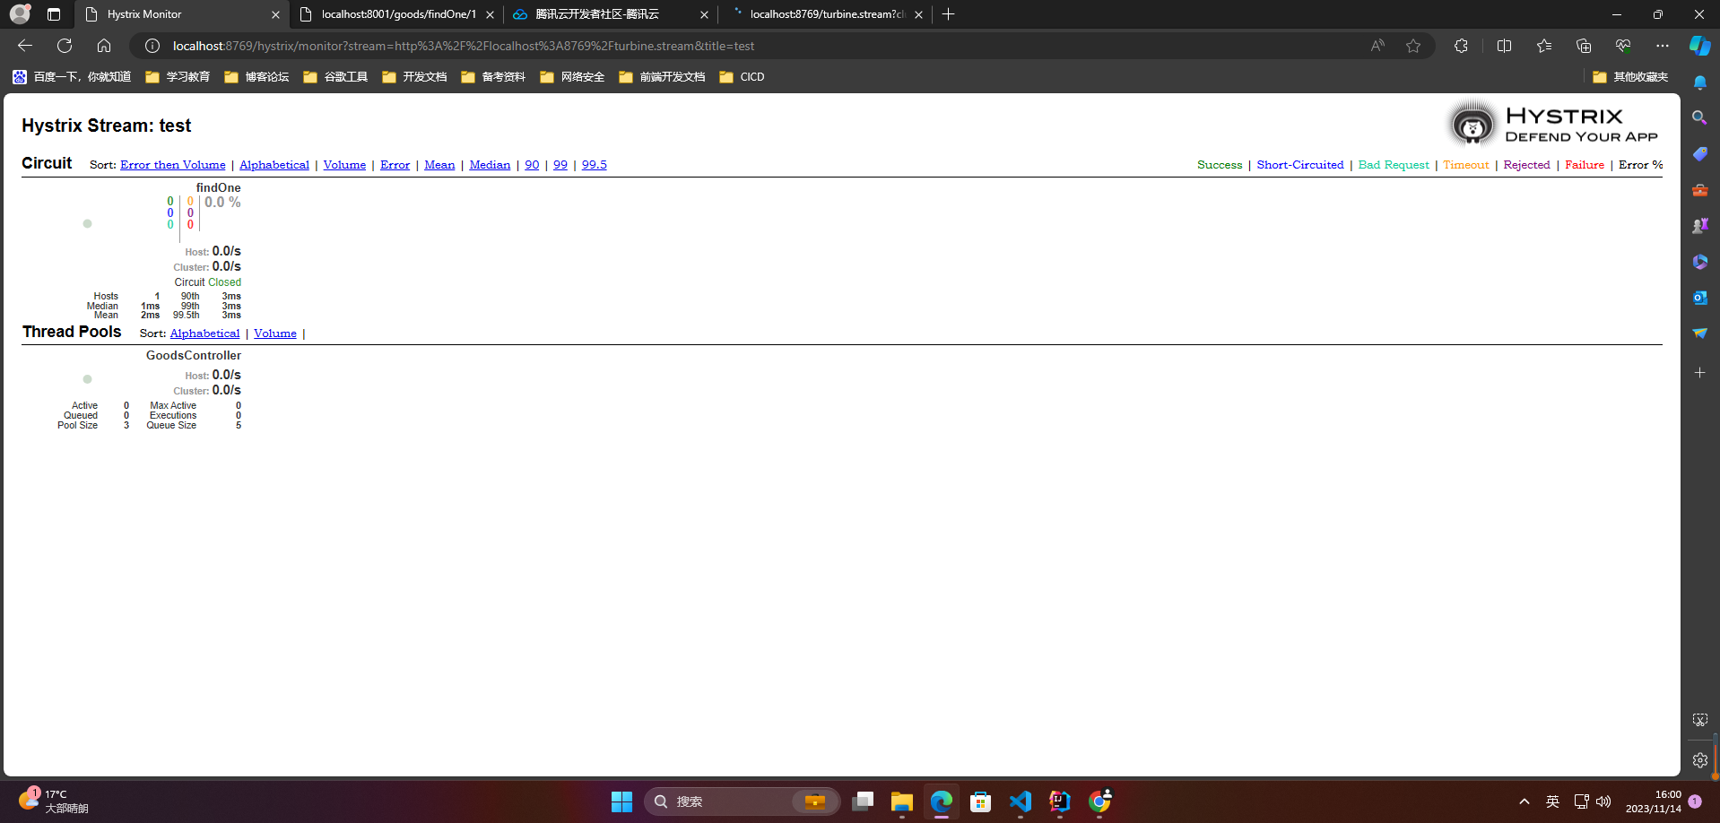Sort circuits by 90th percentile
This screenshot has height=823, width=1720.
(532, 165)
